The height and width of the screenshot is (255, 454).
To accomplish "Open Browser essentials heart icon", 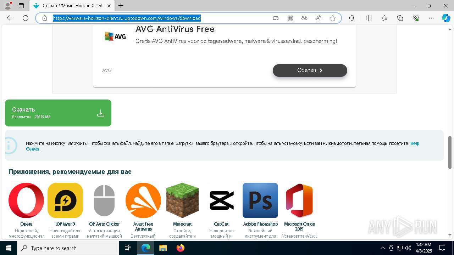I will (416, 18).
